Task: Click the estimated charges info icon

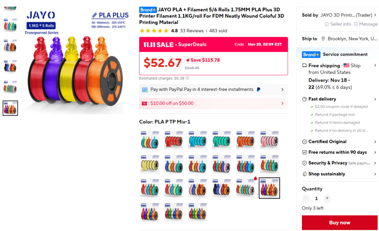Action: (x=187, y=78)
